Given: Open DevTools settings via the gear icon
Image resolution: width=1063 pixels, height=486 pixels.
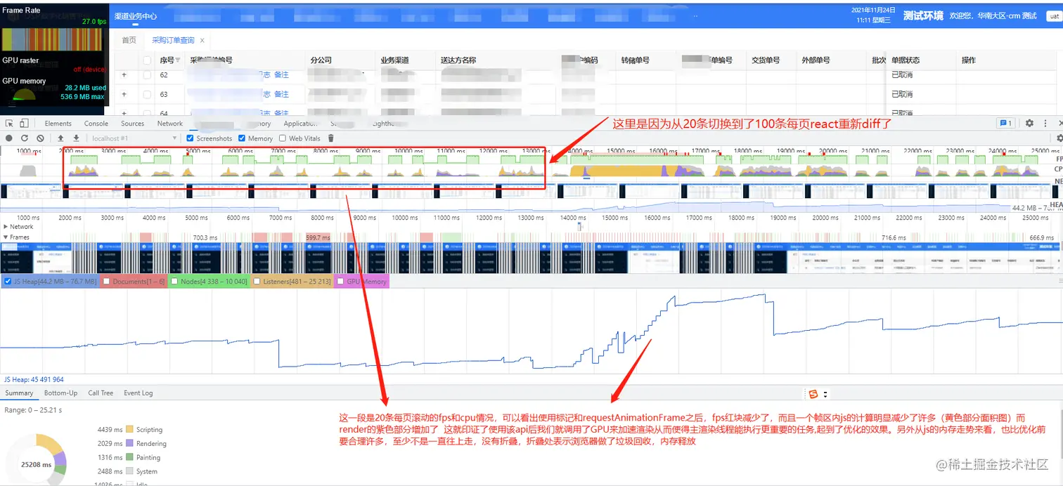Looking at the screenshot, I should tap(1029, 123).
